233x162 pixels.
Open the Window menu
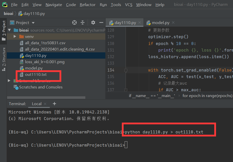point(144,5)
